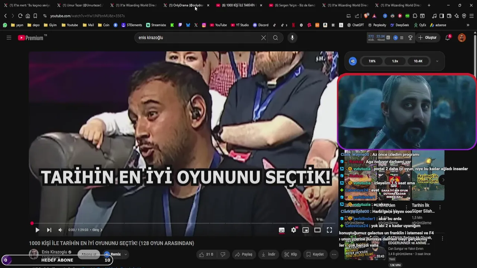Viewport: 477px width, 268px height.
Task: Open vidIQ trophy icon in header
Action: [x=410, y=38]
